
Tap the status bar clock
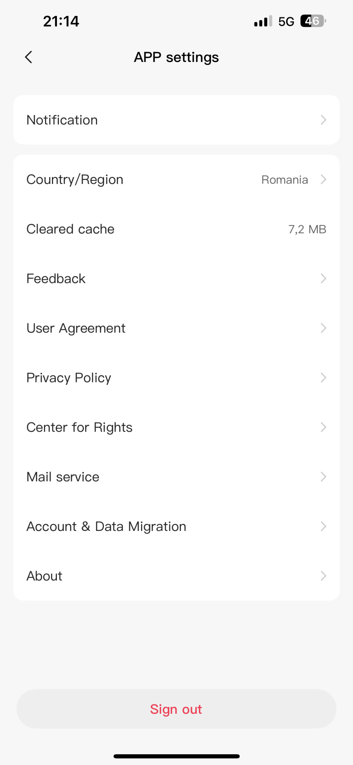pos(61,21)
